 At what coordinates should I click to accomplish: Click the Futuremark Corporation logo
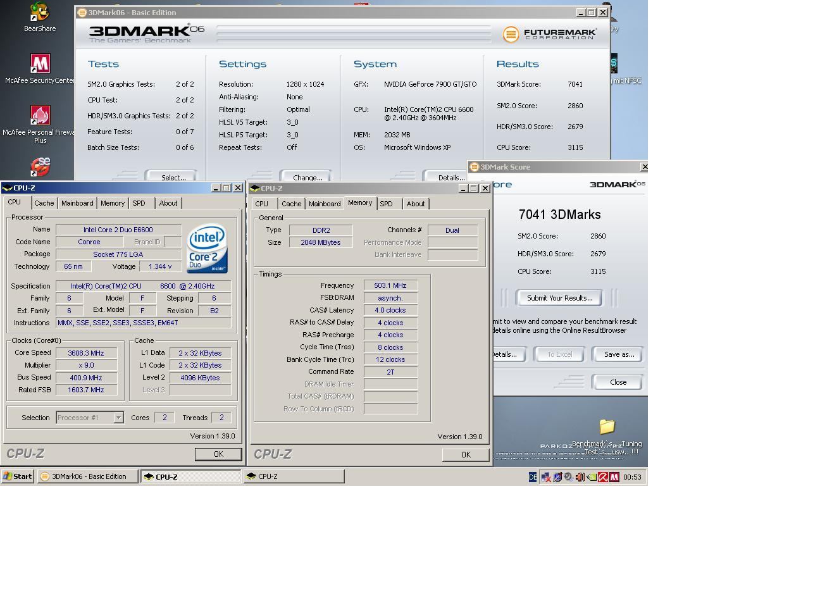550,34
